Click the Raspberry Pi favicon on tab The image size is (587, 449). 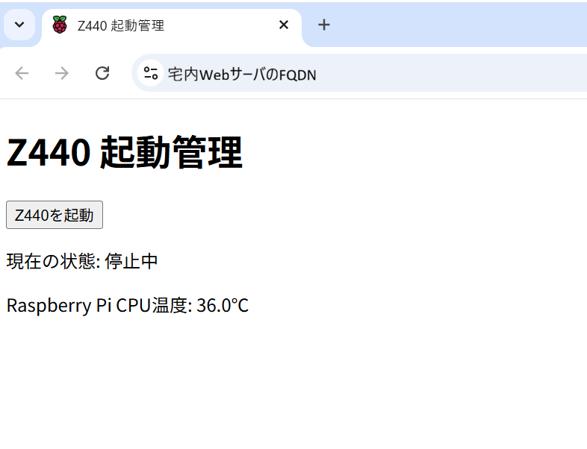click(x=60, y=25)
